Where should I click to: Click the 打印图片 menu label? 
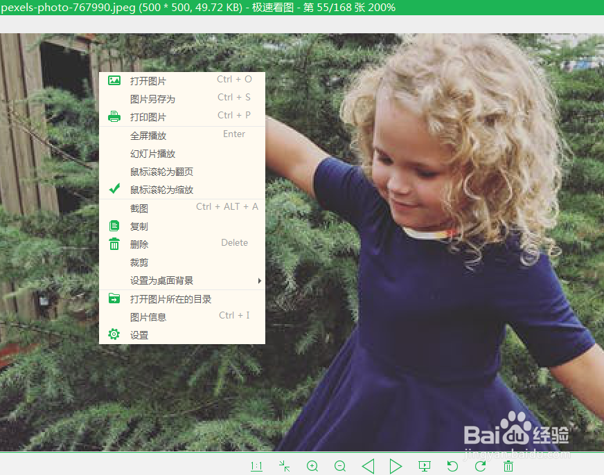148,117
